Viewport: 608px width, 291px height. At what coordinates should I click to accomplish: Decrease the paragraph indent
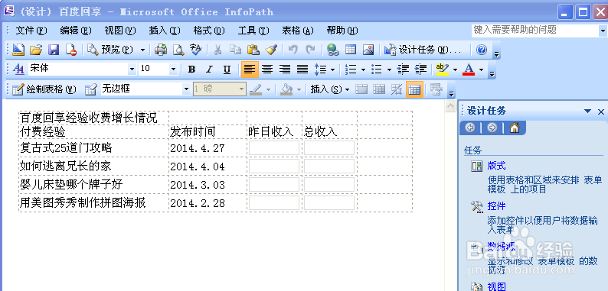[404, 70]
